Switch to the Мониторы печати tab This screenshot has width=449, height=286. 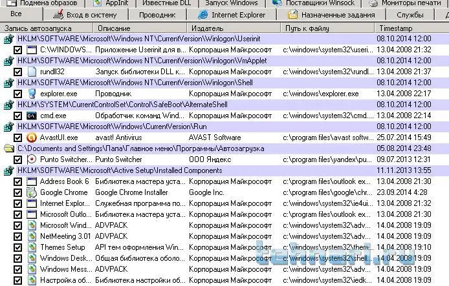coord(405,3)
